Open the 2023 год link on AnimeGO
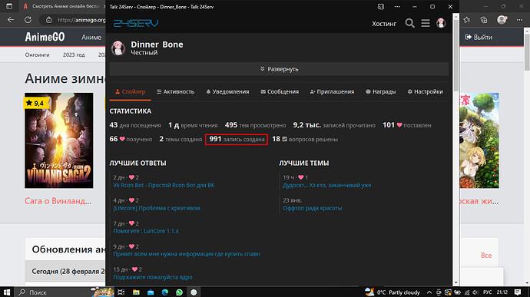 (74, 54)
